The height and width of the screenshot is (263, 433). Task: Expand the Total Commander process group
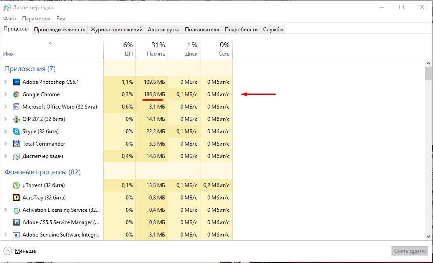[6, 144]
